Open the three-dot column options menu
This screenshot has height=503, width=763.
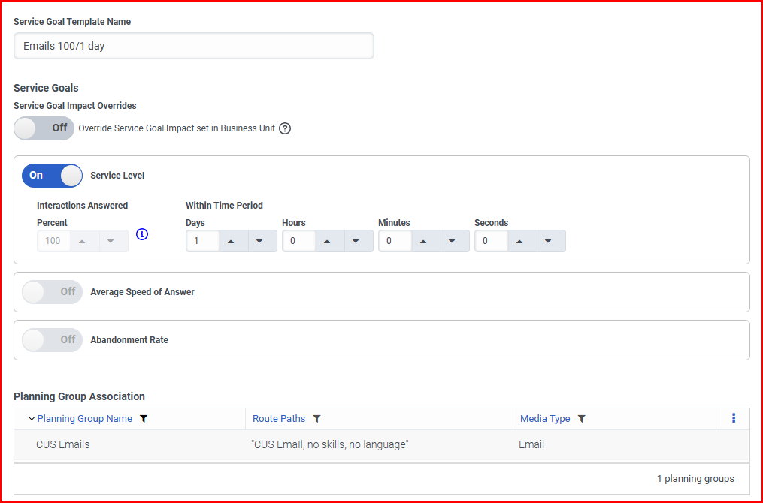733,419
